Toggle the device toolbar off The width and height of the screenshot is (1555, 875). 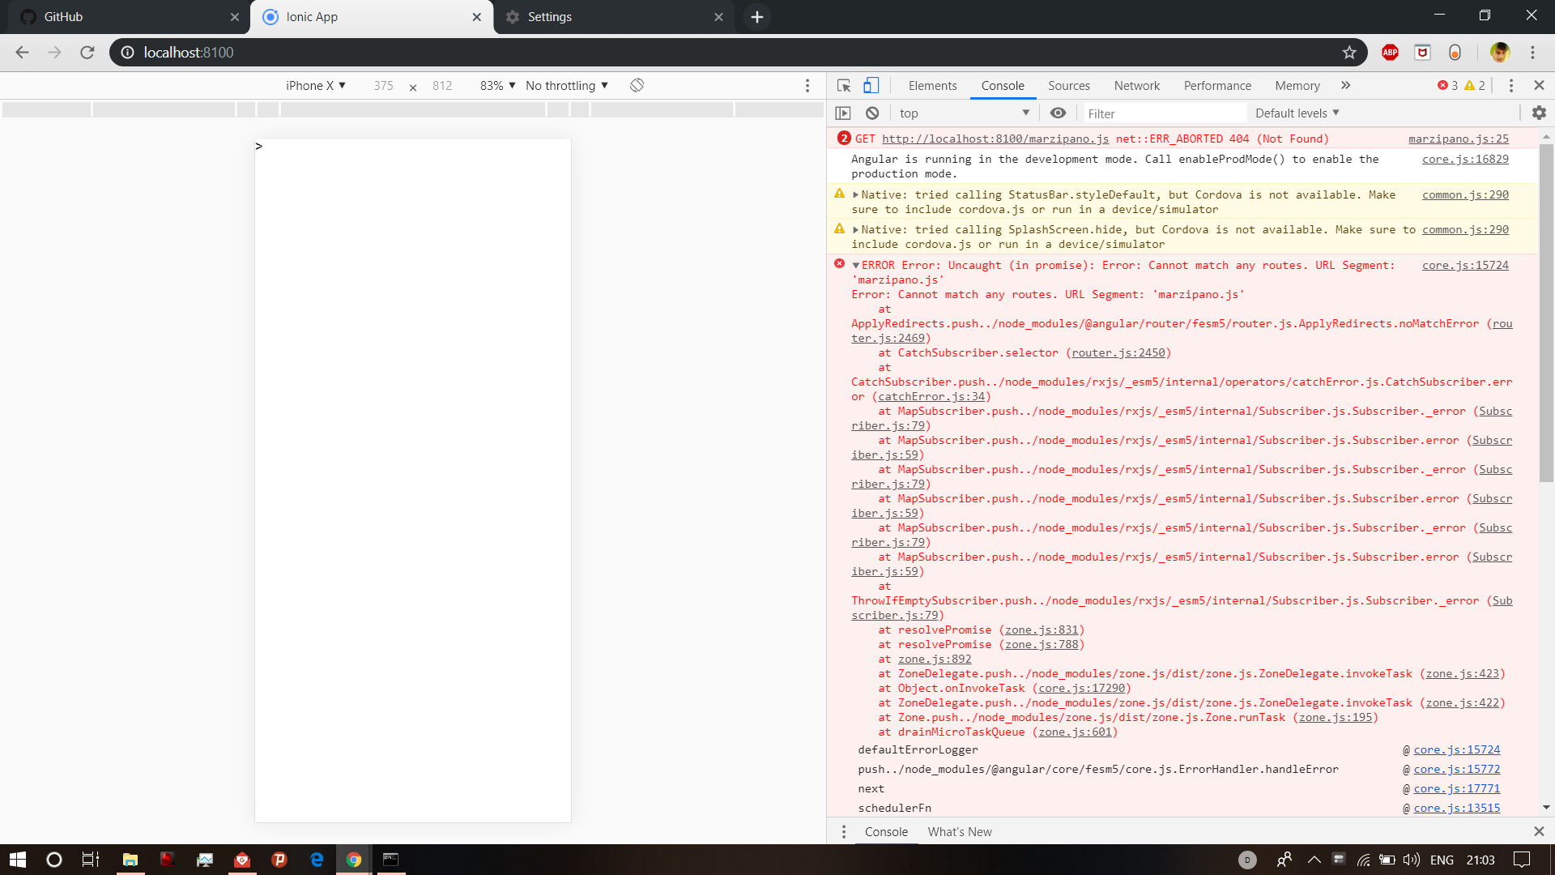tap(871, 84)
